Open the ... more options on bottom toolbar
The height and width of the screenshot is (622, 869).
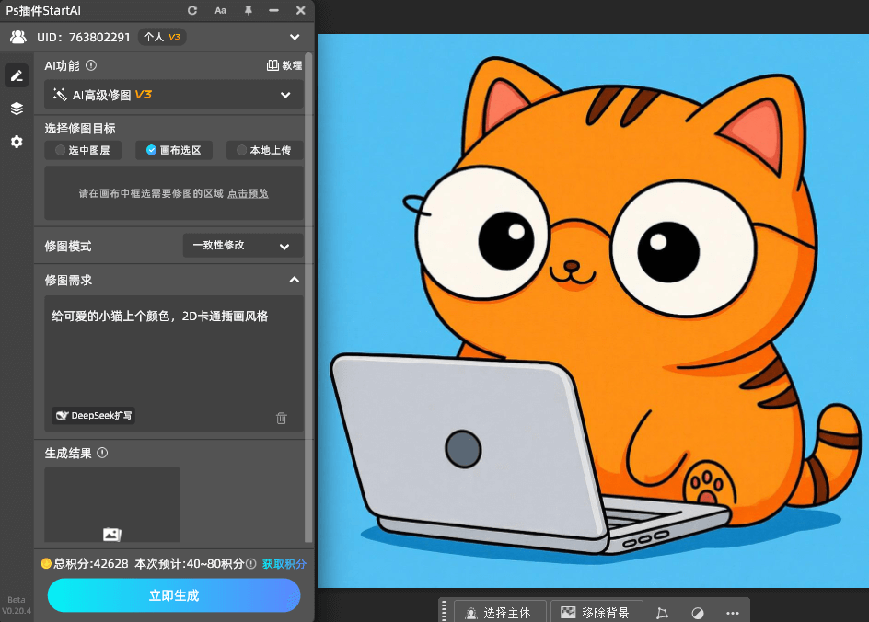pos(732,612)
